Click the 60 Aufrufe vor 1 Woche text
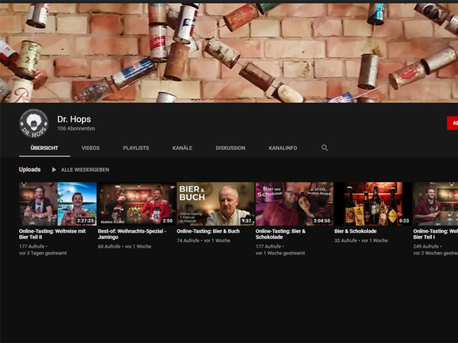The image size is (458, 343). click(124, 246)
